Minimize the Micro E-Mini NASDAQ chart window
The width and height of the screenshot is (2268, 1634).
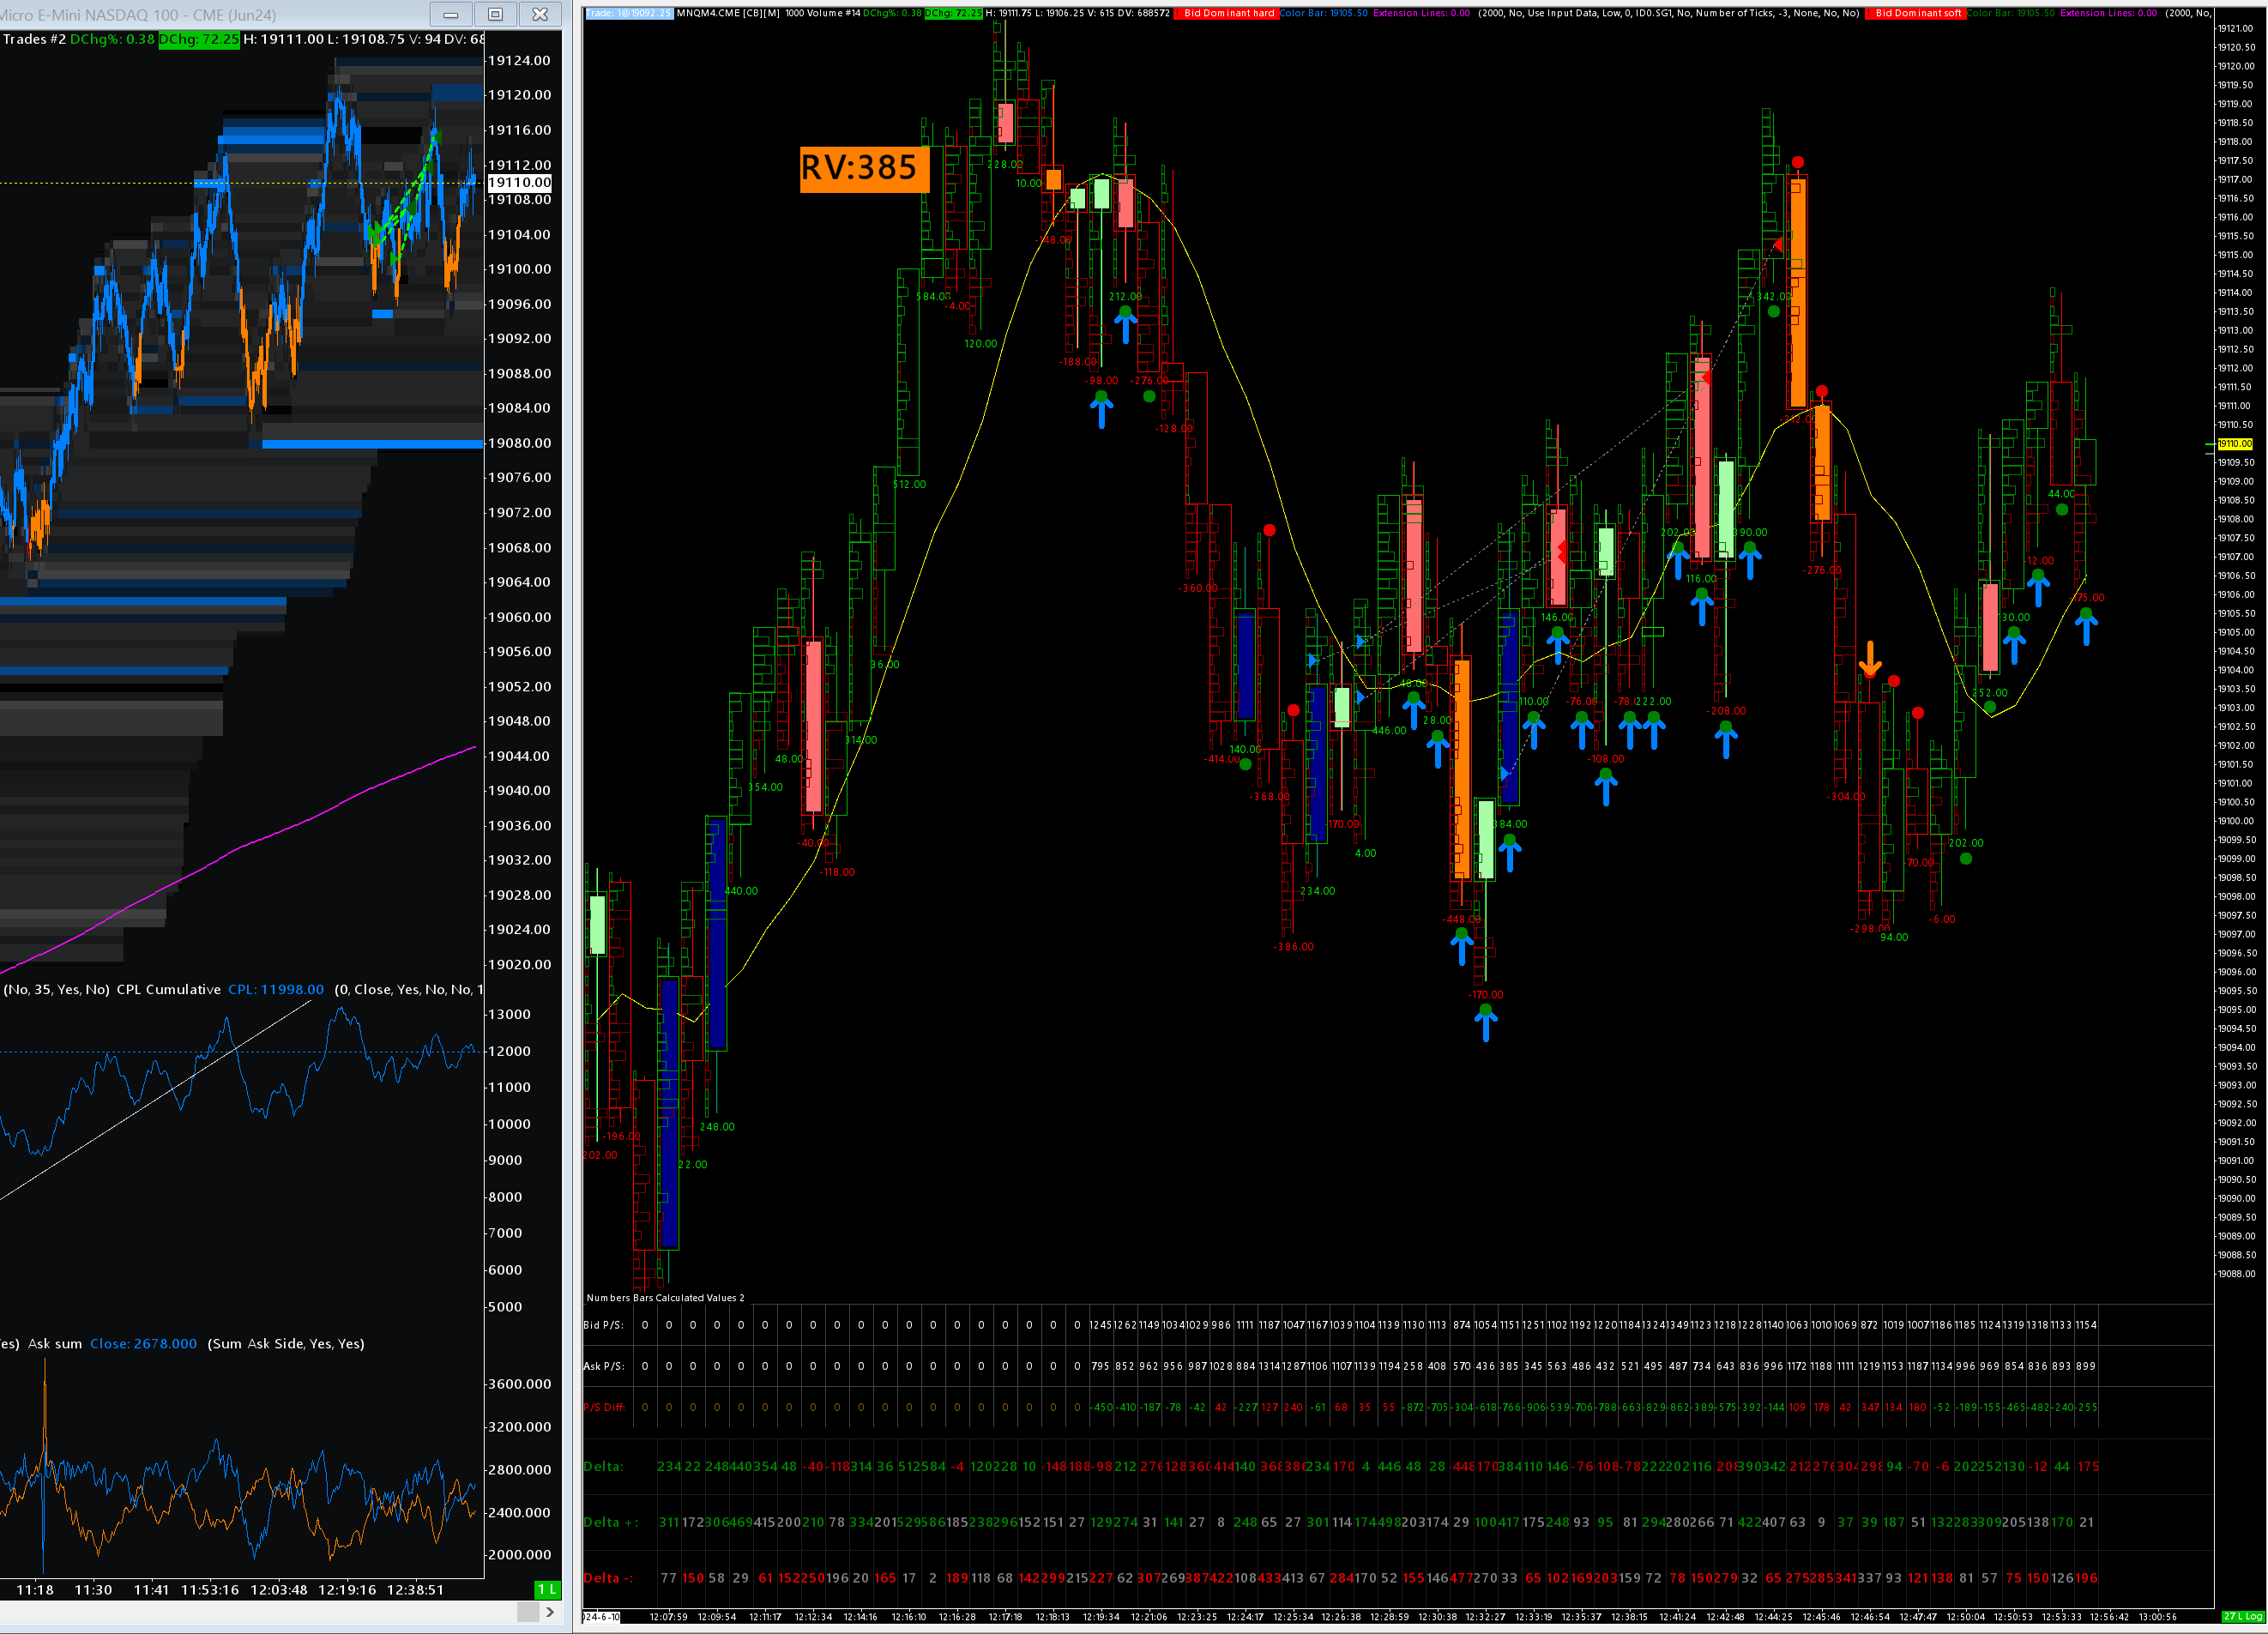point(451,14)
